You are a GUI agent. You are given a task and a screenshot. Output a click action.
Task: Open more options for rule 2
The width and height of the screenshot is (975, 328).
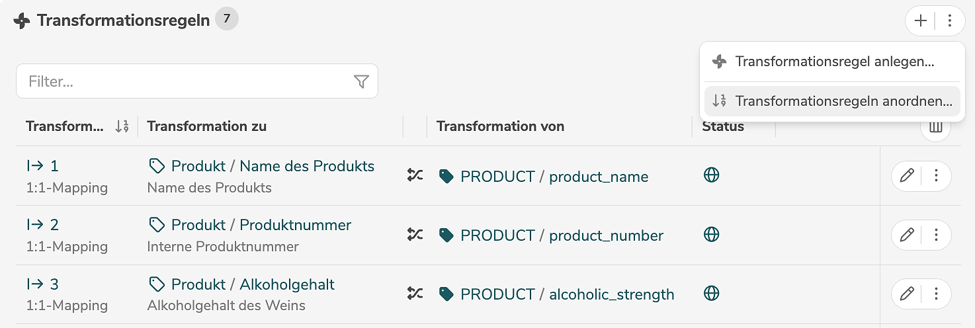(936, 235)
